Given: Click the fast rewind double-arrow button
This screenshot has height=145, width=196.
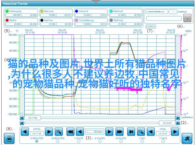Looking at the screenshot, I should pos(70,131).
